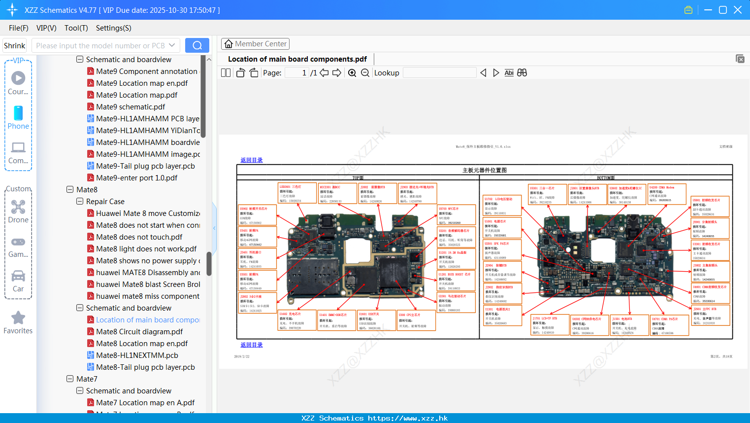
Task: Click the blue search button
Action: pos(197,45)
